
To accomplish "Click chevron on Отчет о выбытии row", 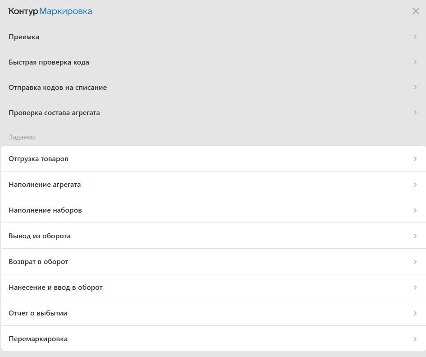I will (415, 313).
